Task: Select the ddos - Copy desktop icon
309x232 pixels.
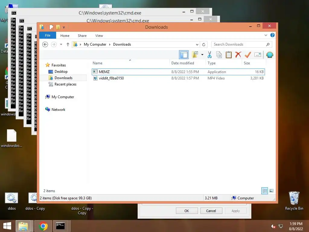Action: [x=35, y=201]
